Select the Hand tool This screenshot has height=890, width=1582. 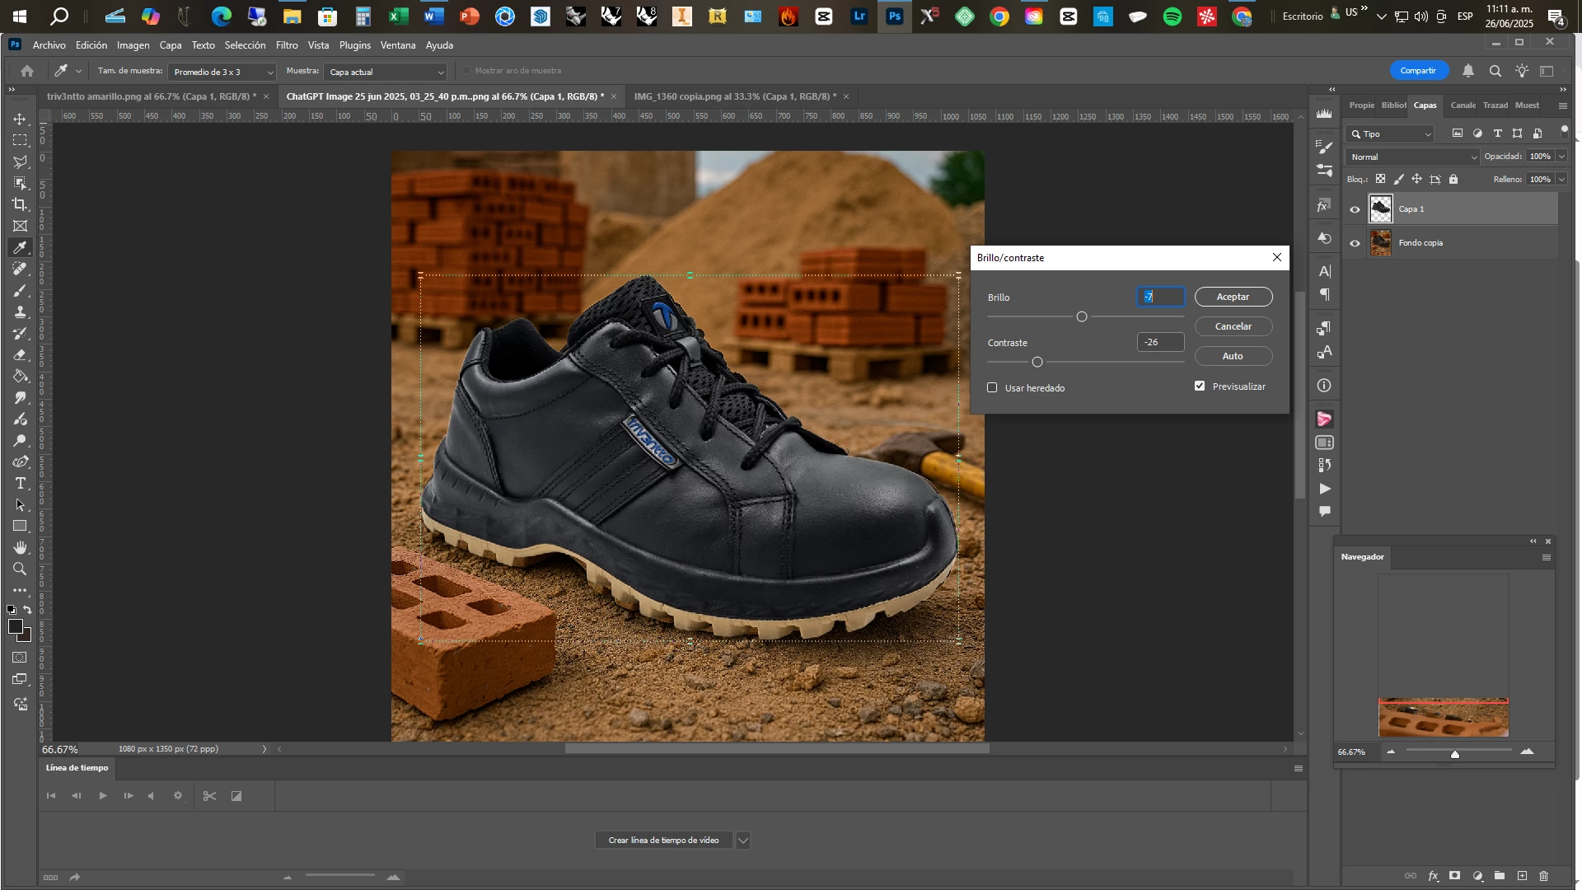click(x=20, y=548)
